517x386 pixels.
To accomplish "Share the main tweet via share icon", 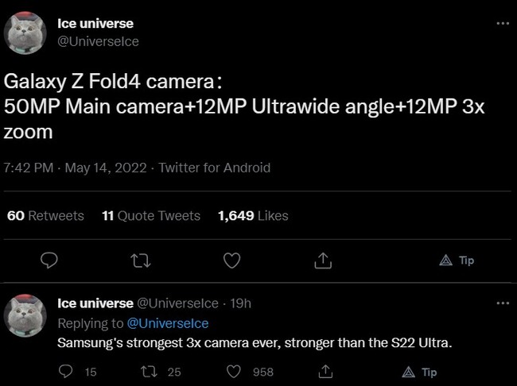I will pos(323,261).
